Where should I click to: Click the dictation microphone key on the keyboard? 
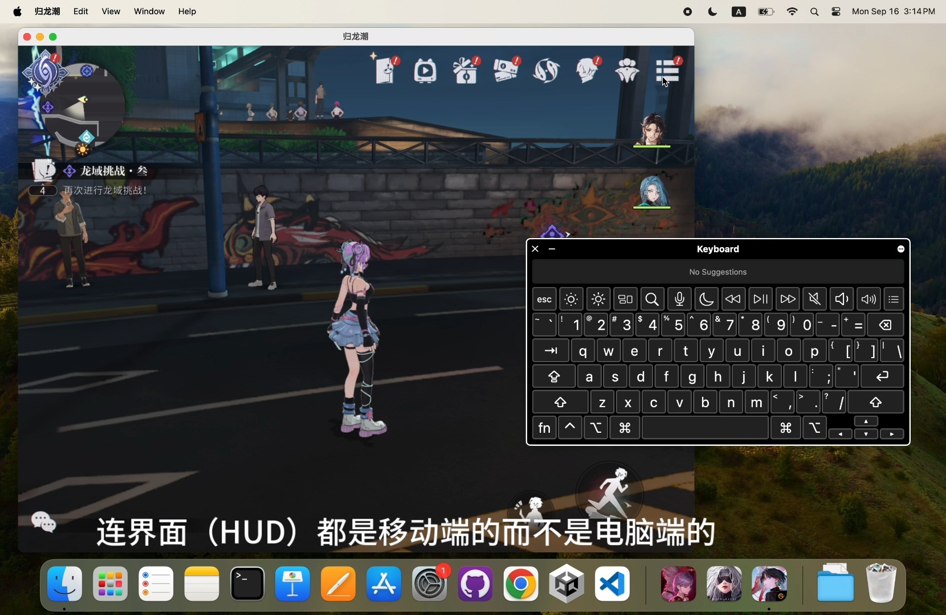(x=680, y=299)
